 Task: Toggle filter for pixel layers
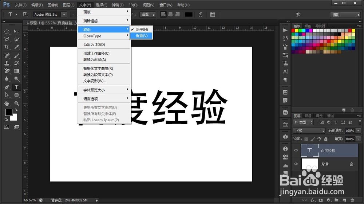coord(321,122)
